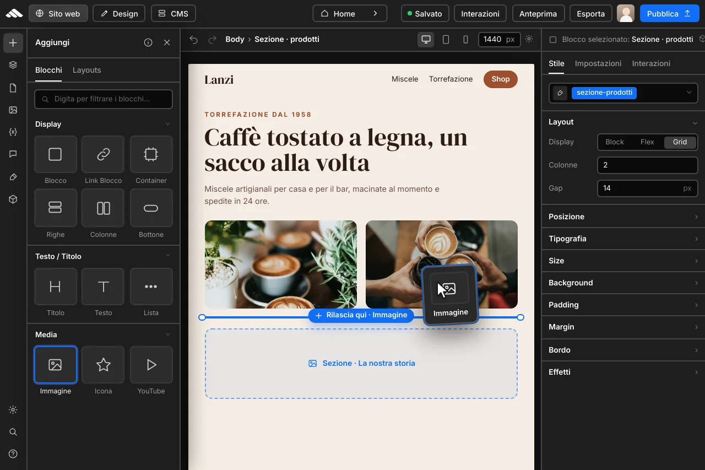This screenshot has height=470, width=705.
Task: Toggle the canvas light mode sun icon
Action: tap(529, 39)
